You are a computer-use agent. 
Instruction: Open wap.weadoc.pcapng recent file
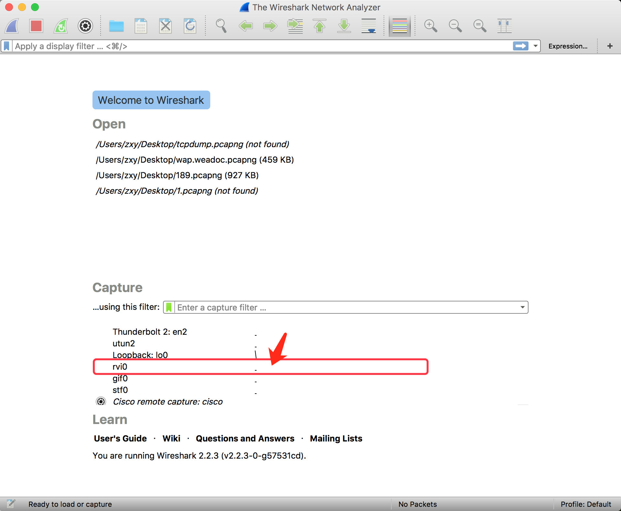coord(195,160)
